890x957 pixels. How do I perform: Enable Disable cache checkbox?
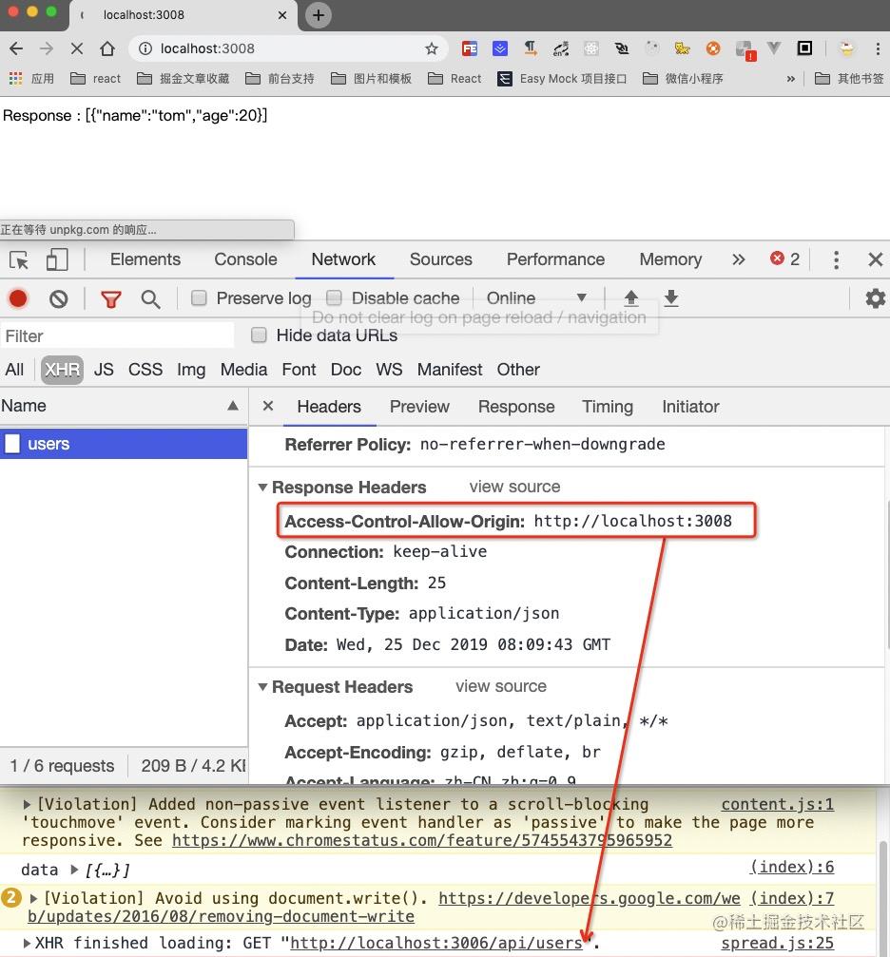coord(334,297)
